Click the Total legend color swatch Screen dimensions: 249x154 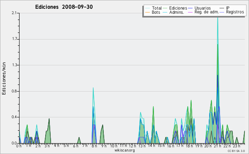(147, 8)
